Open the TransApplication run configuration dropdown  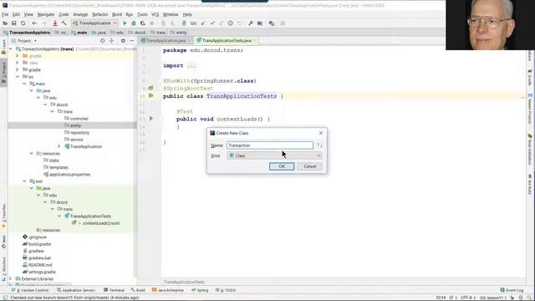[94, 23]
